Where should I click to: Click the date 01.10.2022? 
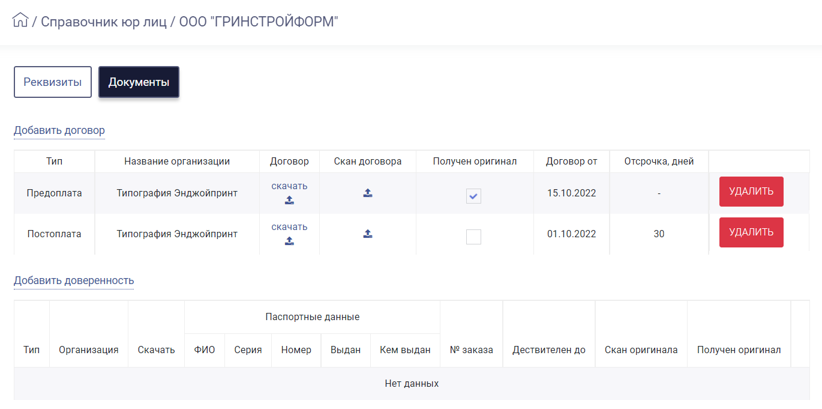click(x=572, y=234)
